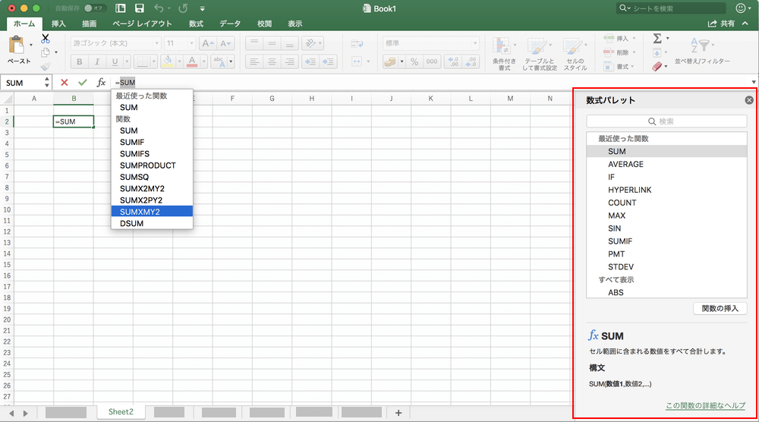Click the decrease font size icon
This screenshot has width=759, height=422.
coord(225,43)
